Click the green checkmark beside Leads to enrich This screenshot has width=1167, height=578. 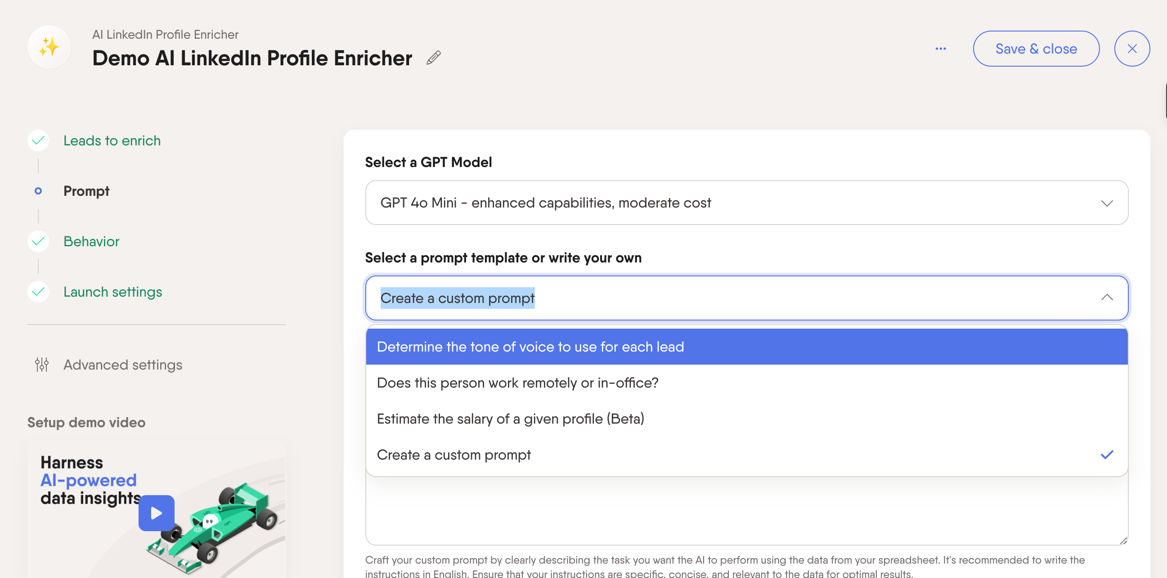(39, 140)
